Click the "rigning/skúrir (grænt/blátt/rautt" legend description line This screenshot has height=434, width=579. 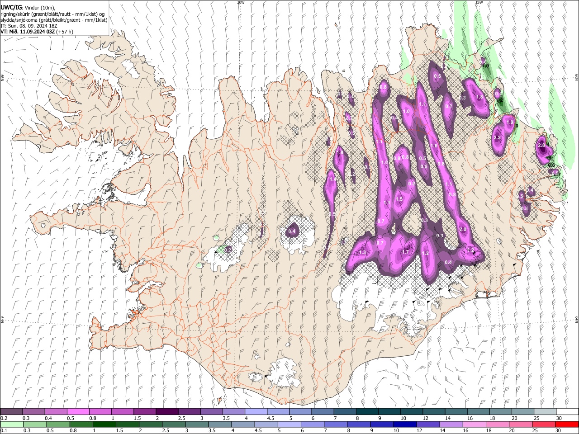(x=52, y=14)
